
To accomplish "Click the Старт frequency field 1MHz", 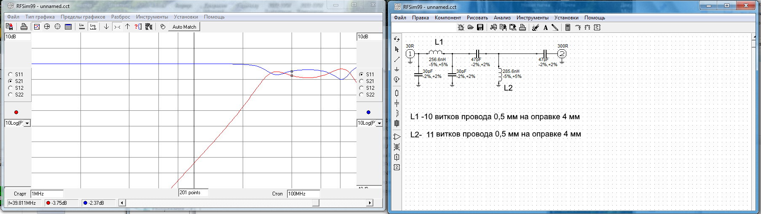I will click(47, 194).
